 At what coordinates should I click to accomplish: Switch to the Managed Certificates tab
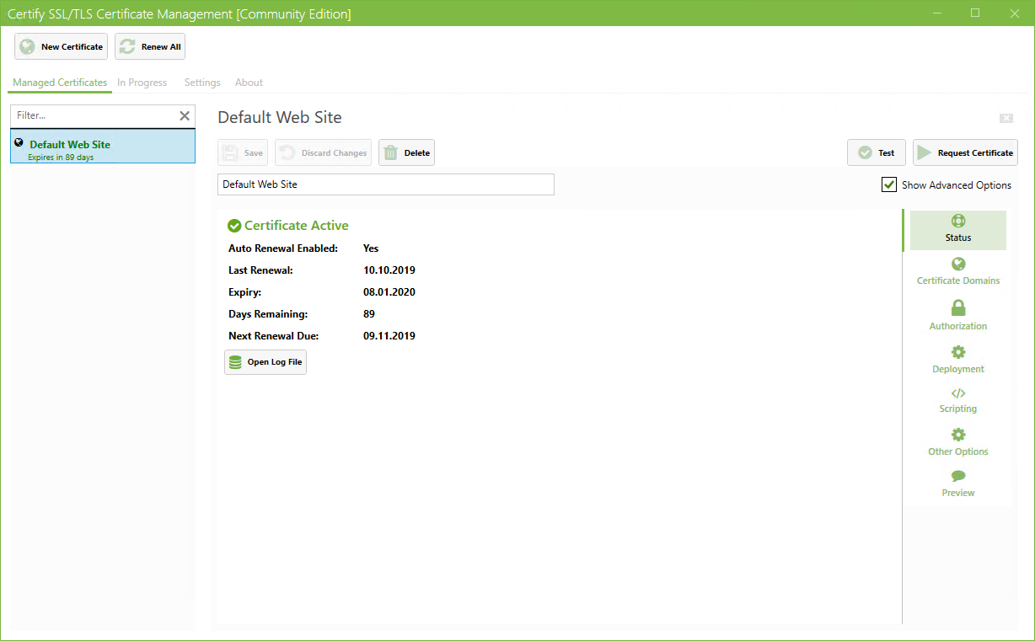point(60,83)
